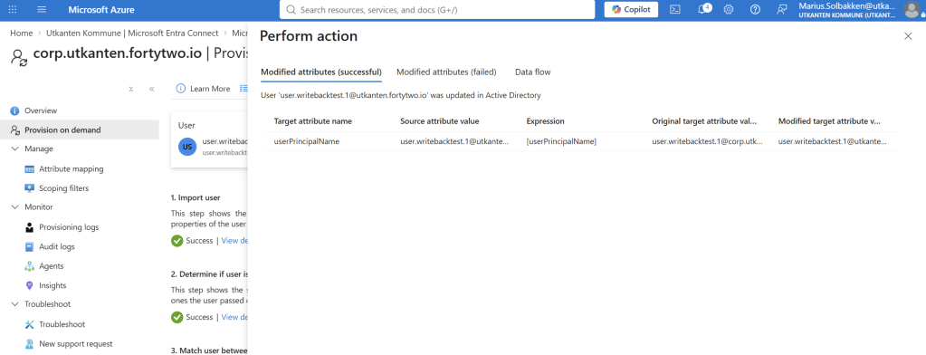
Task: Collapse the Manage section
Action: 14,149
